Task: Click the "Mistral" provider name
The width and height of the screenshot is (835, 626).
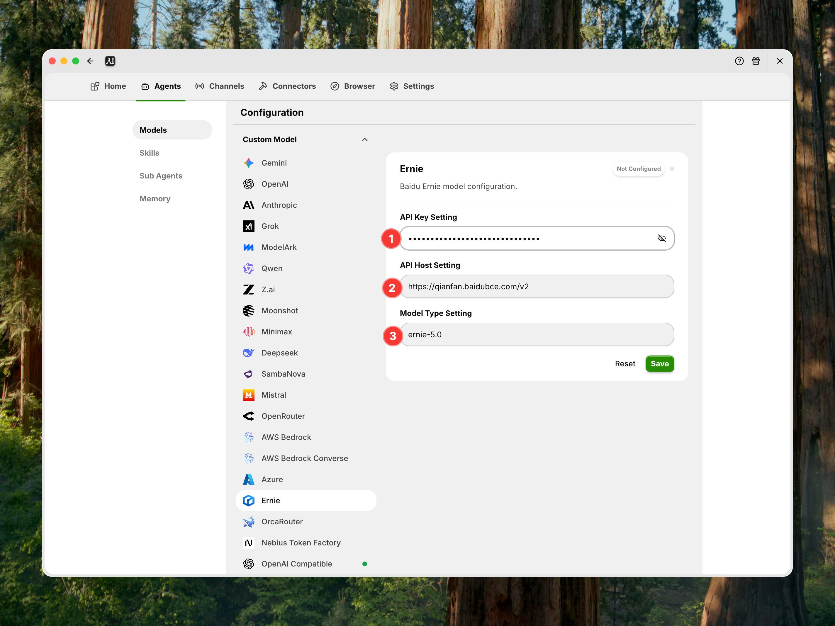Action: tap(274, 395)
